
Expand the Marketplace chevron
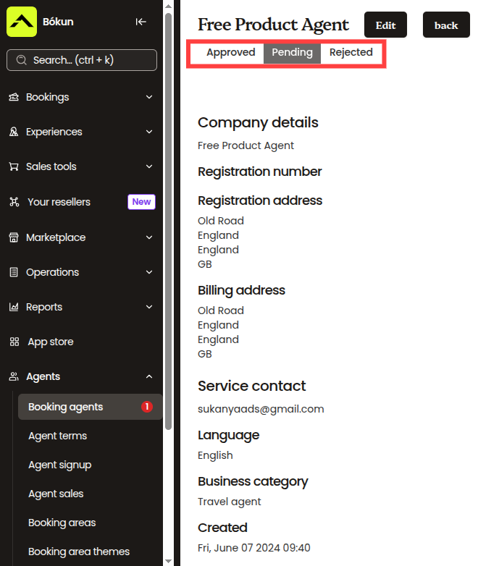point(149,237)
